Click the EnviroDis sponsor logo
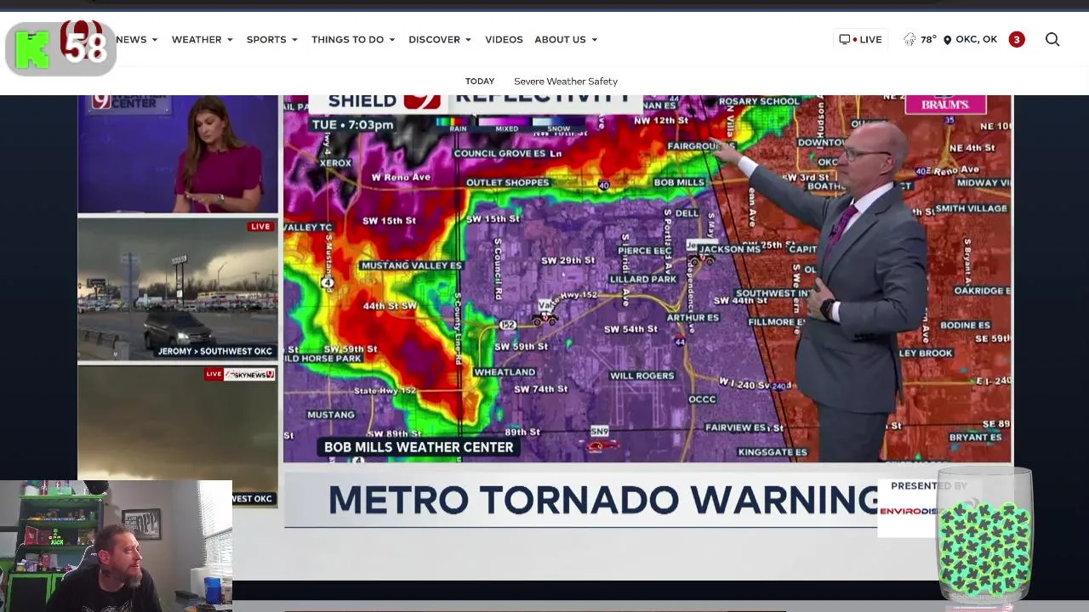The width and height of the screenshot is (1089, 612). (x=907, y=511)
